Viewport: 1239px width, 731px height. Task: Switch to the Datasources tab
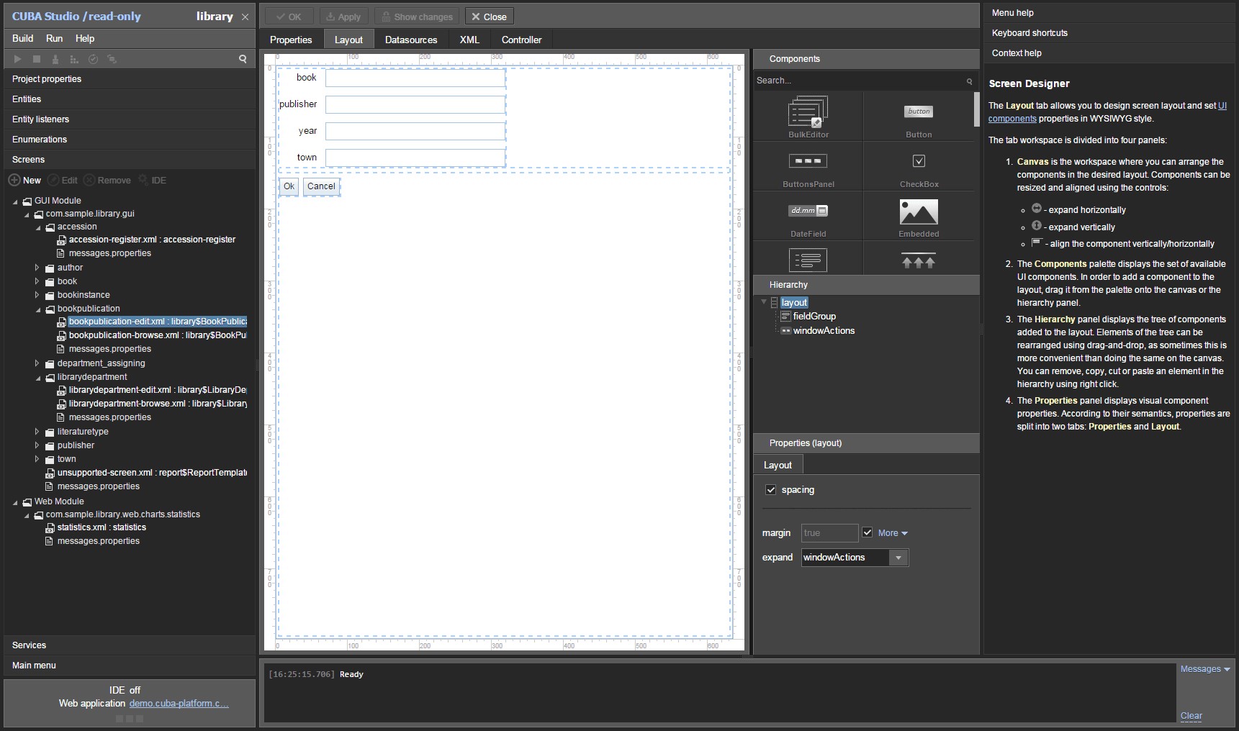[410, 40]
